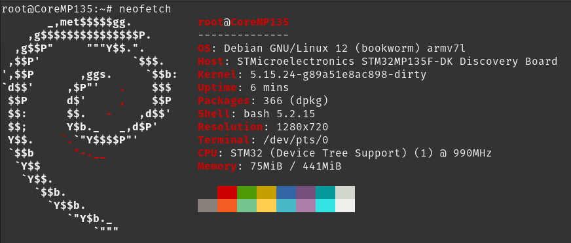Click the olive yellow color swatch
Image resolution: width=571 pixels, height=243 pixels.
pos(267,193)
